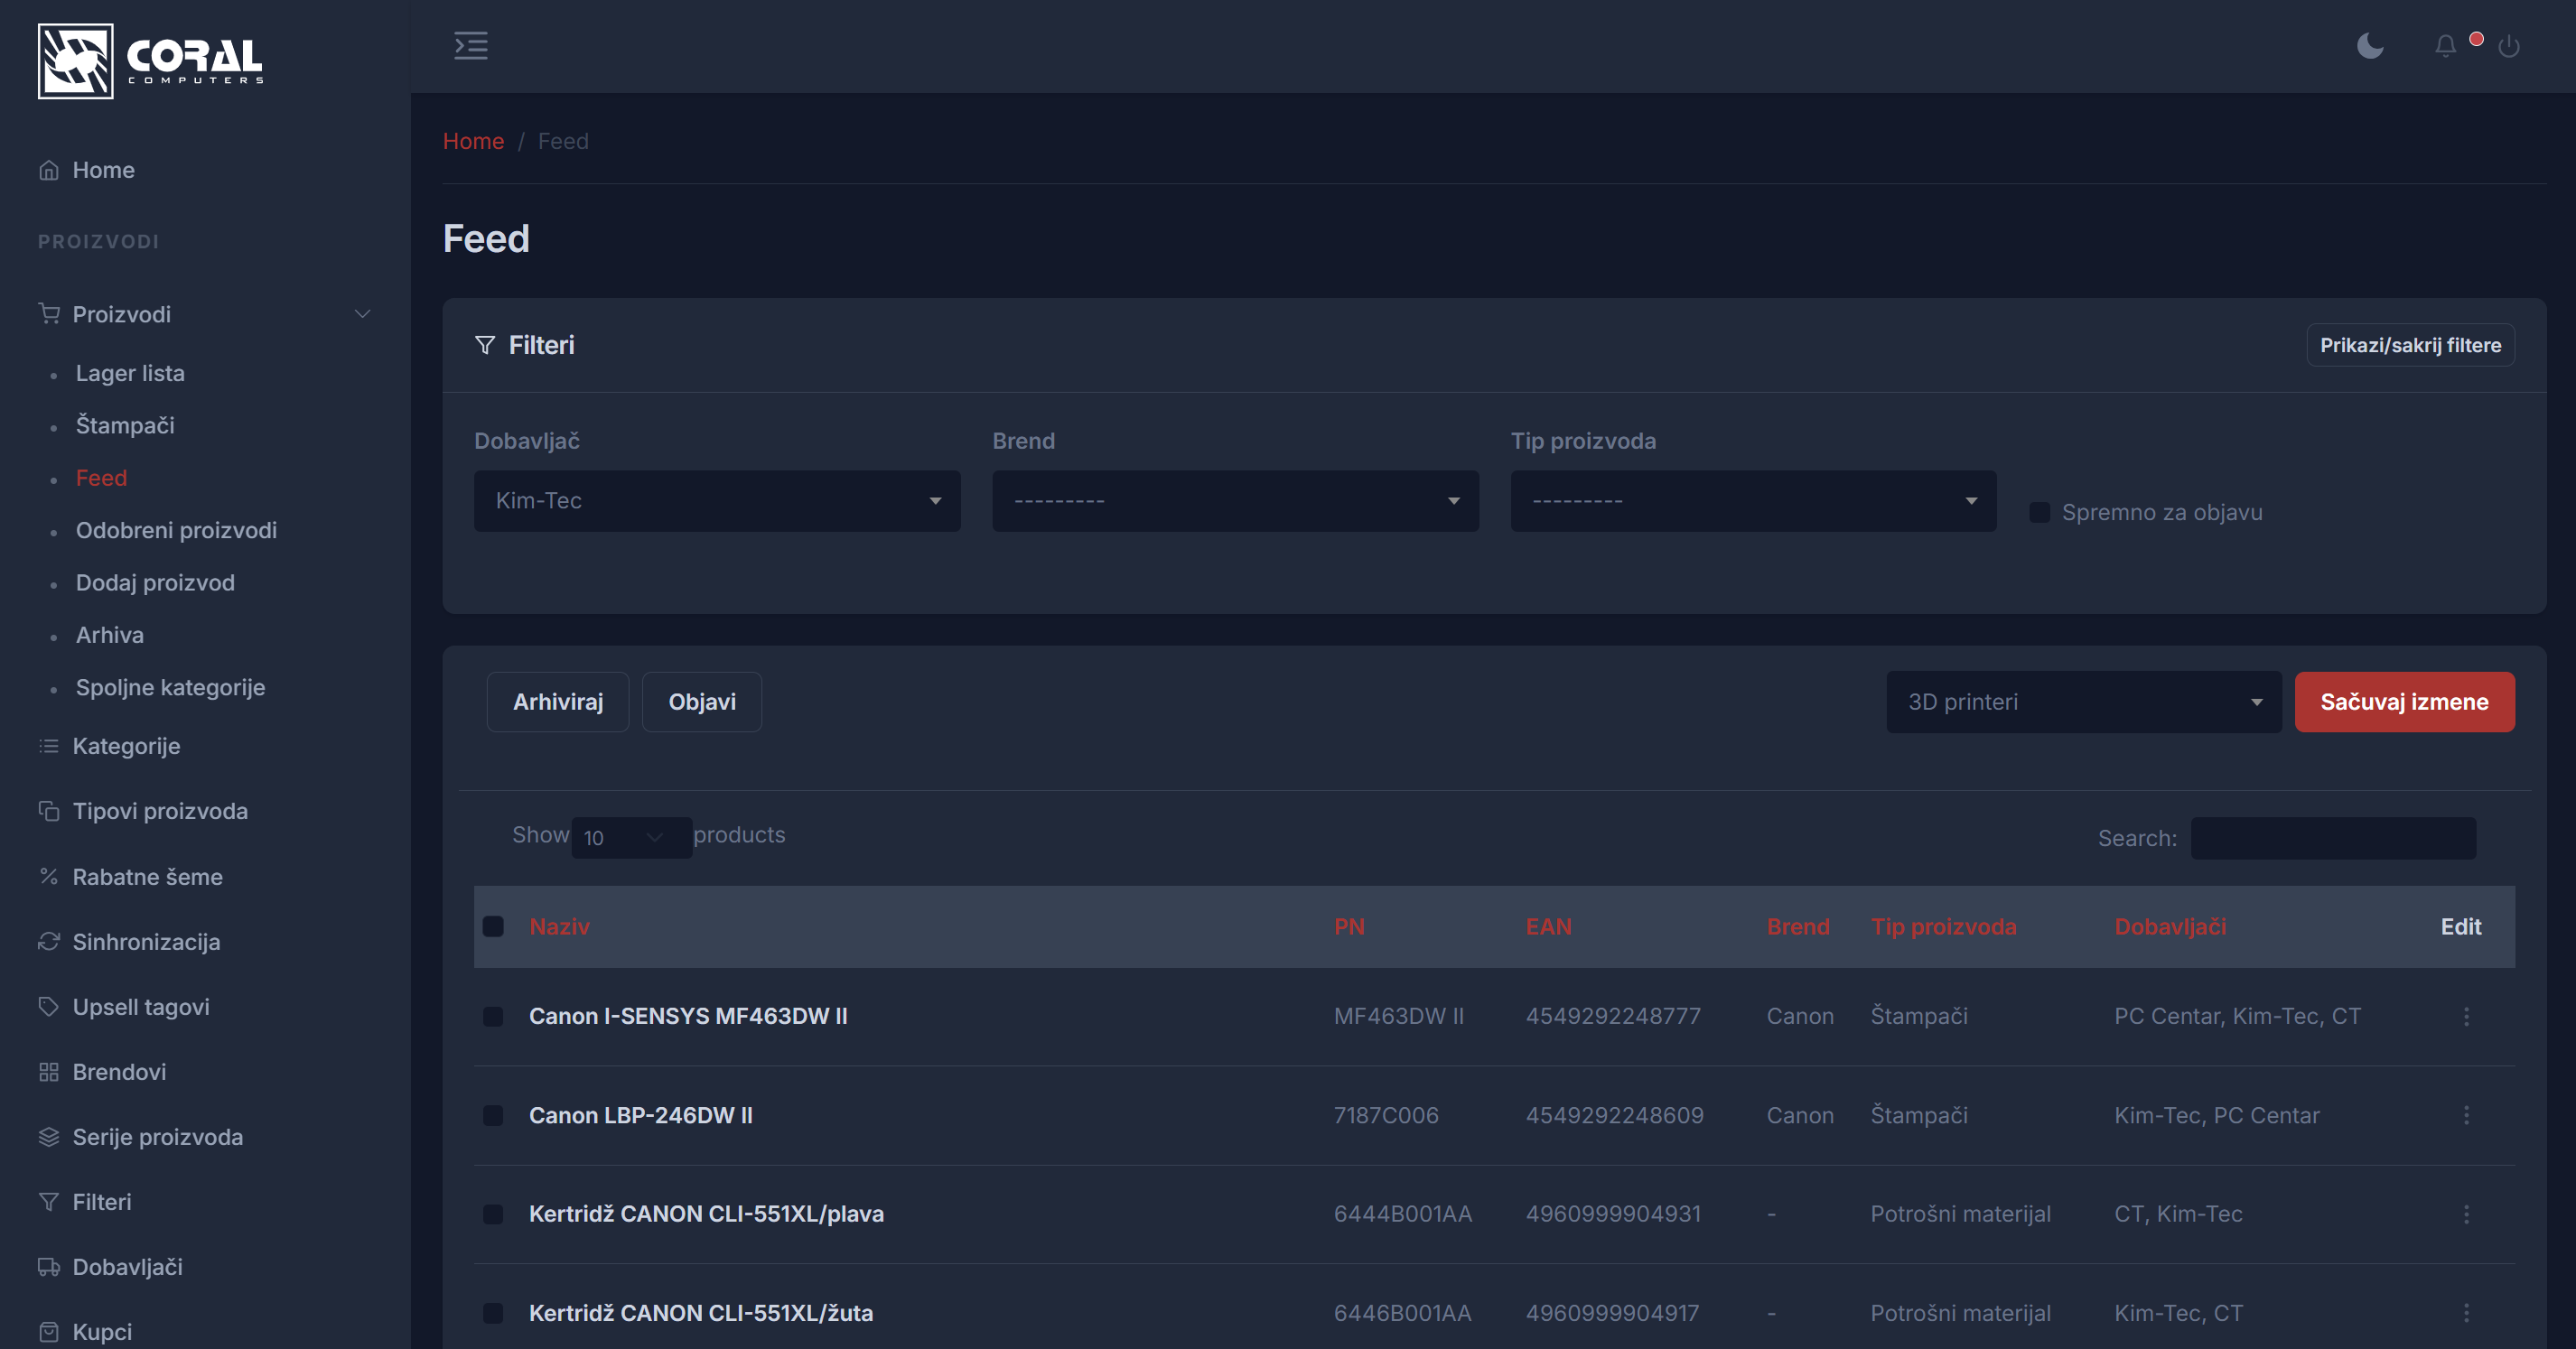This screenshot has height=1349, width=2576.
Task: Click the power/logout icon
Action: [x=2510, y=45]
